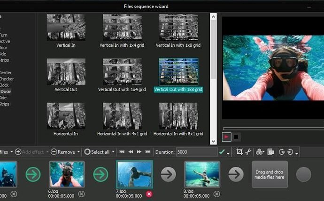This screenshot has width=324, height=201.
Task: Click the snorkeler preview image
Action: pos(273,68)
